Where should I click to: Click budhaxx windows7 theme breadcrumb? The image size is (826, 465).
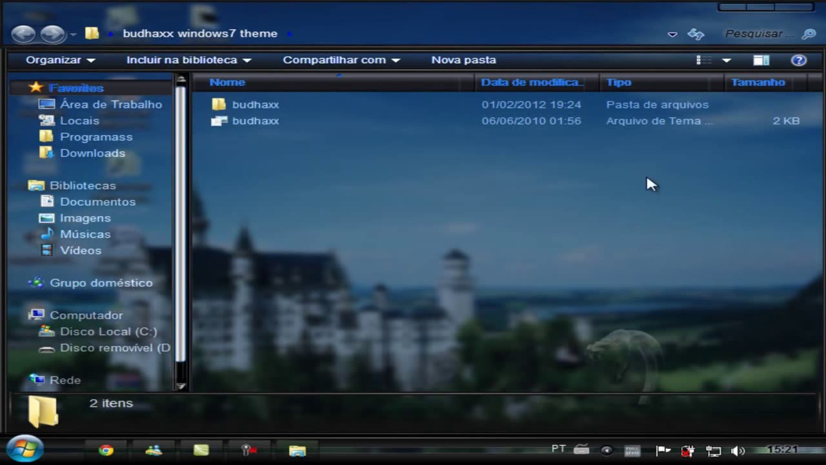200,34
